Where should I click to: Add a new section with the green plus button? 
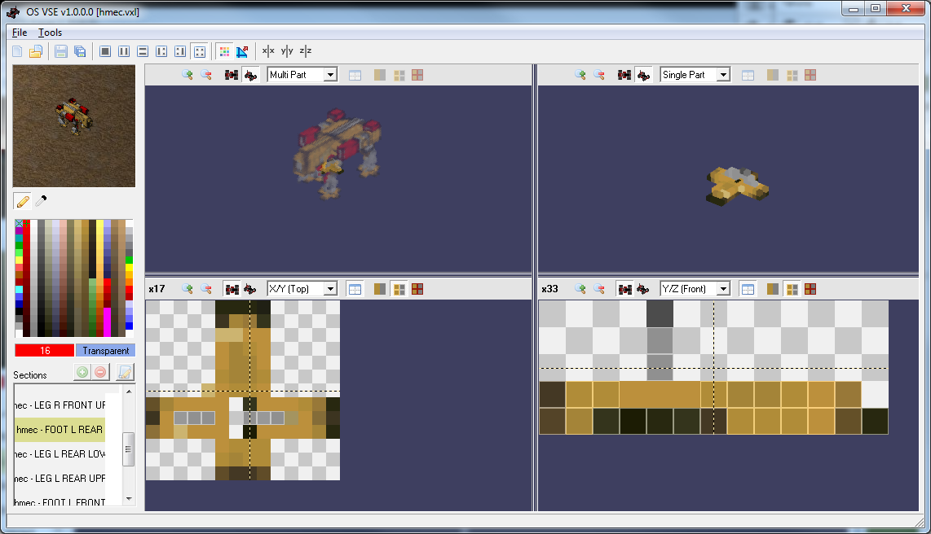coord(82,372)
